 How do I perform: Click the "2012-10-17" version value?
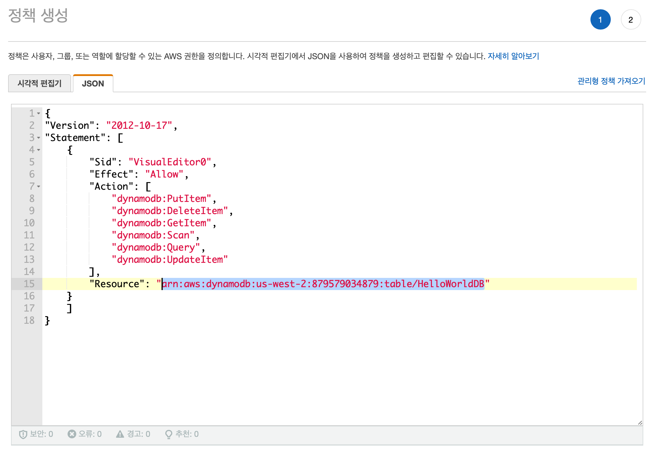click(139, 126)
